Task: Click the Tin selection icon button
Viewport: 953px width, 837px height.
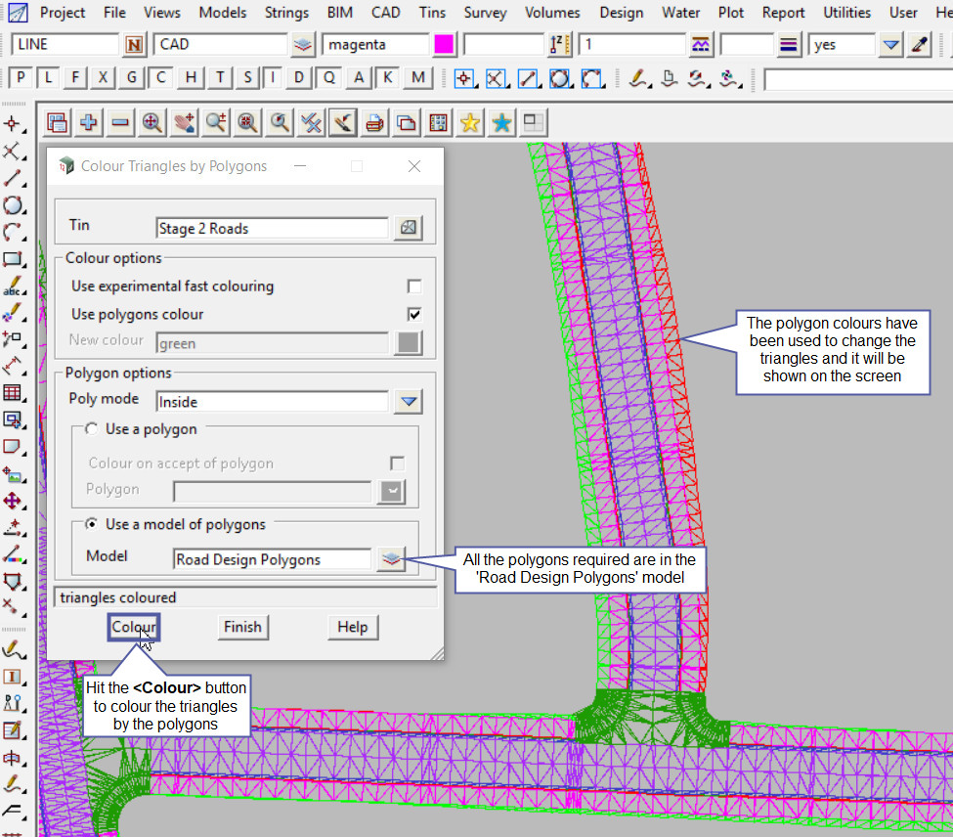Action: click(408, 228)
